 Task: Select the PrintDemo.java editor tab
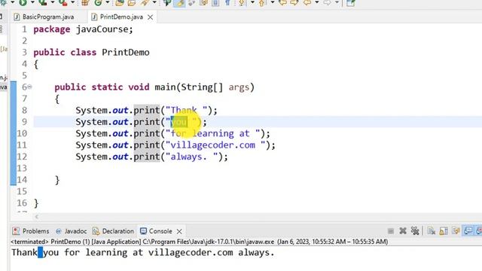[x=121, y=17]
